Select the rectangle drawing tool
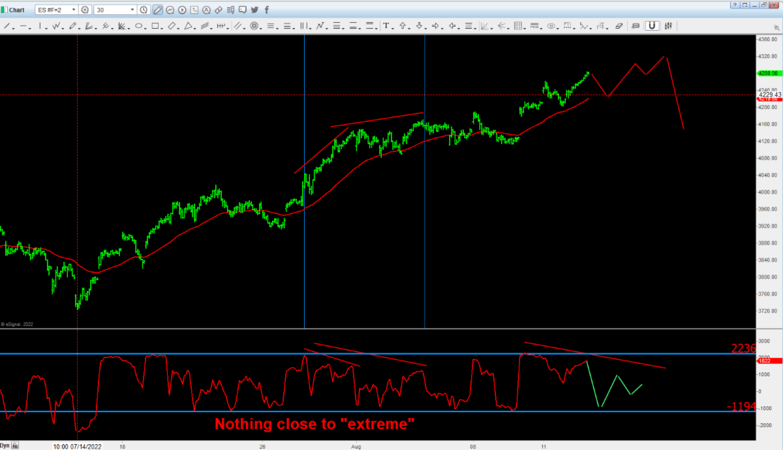Screen dimensions: 783x450 click(155, 25)
